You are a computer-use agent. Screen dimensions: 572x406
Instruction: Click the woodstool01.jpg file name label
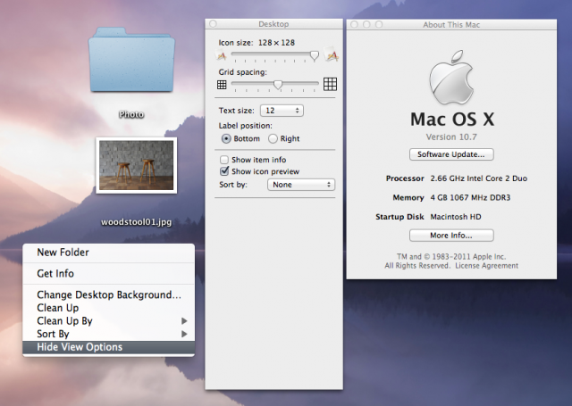click(x=136, y=222)
